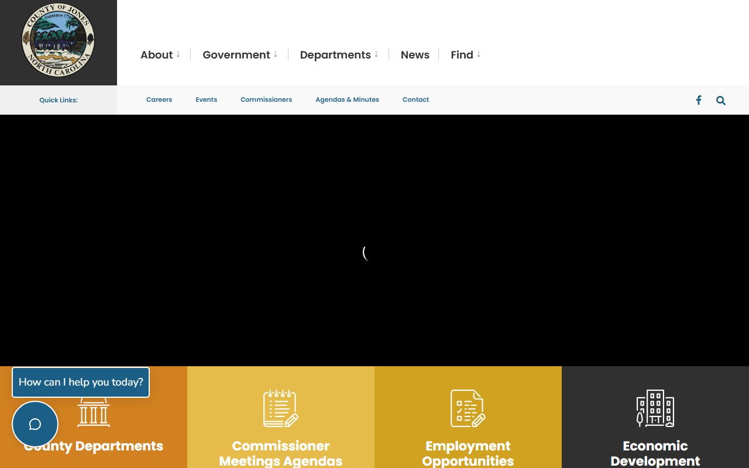749x468 pixels.
Task: Open the Events quick link
Action: point(206,99)
